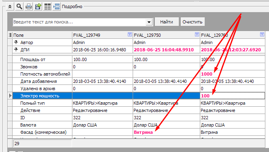The height and width of the screenshot is (152, 269).
Task: Expand the search text history dropdown arrow
Action: tap(149, 22)
